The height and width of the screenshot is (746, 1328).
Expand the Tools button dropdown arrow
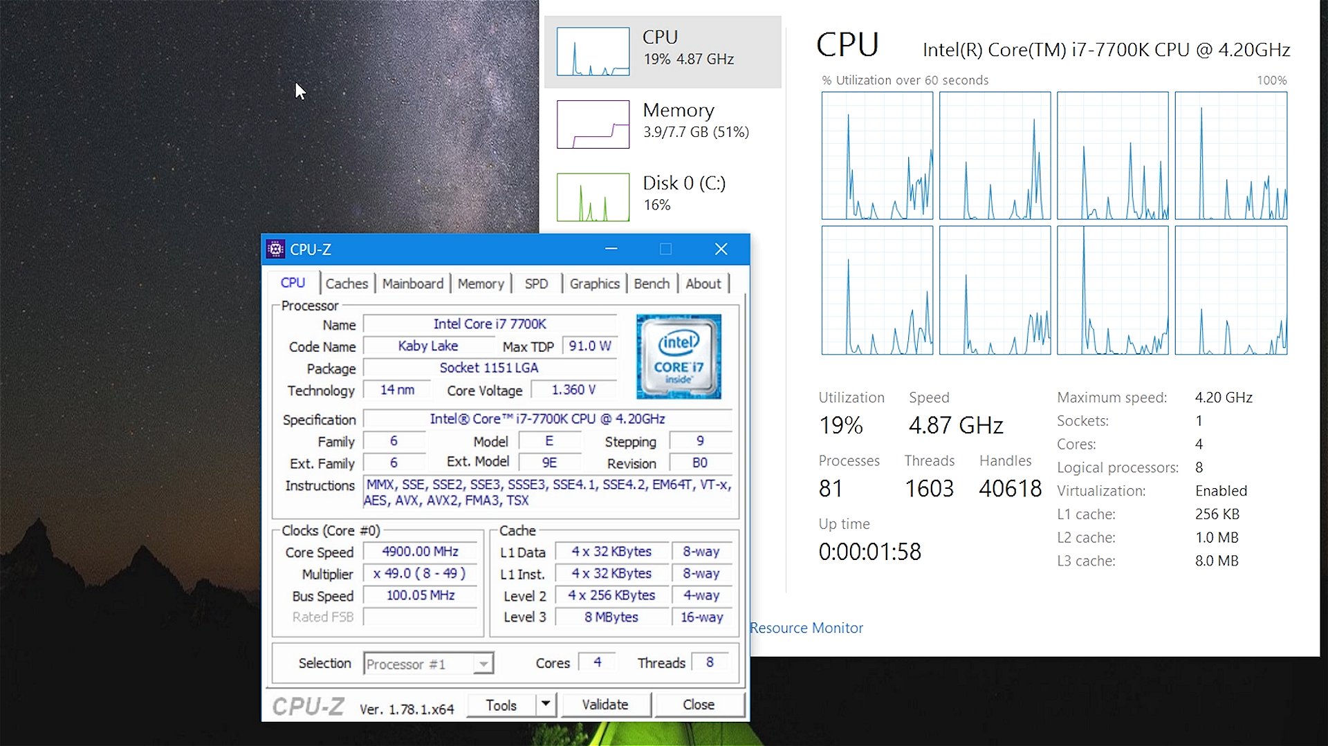click(546, 704)
